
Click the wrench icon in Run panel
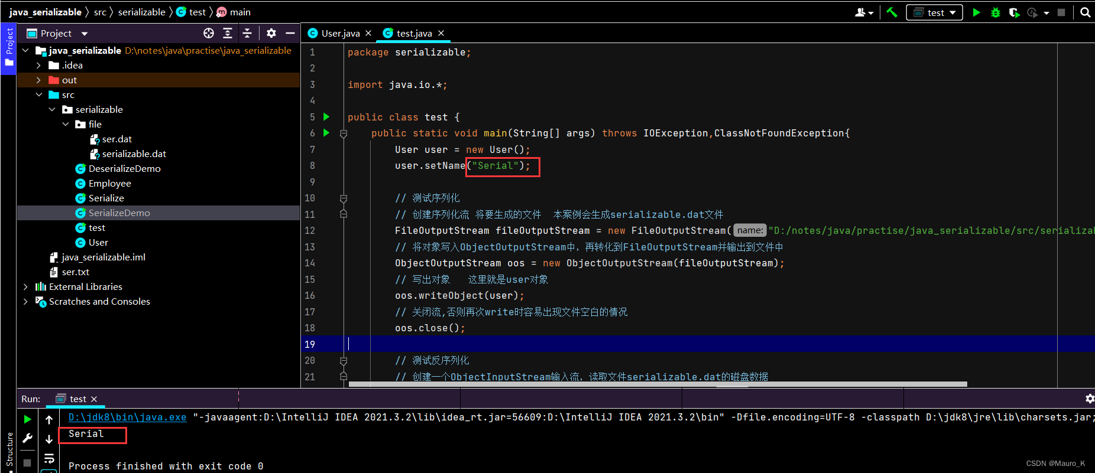(27, 438)
